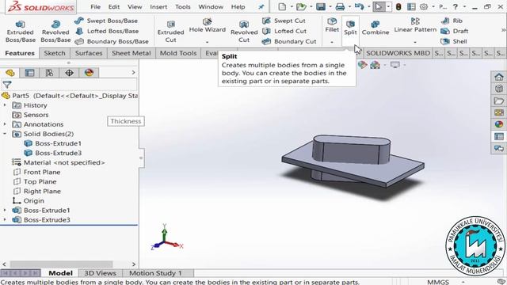507x285 pixels.
Task: Open Fillet dropdown arrow
Action: [332, 42]
